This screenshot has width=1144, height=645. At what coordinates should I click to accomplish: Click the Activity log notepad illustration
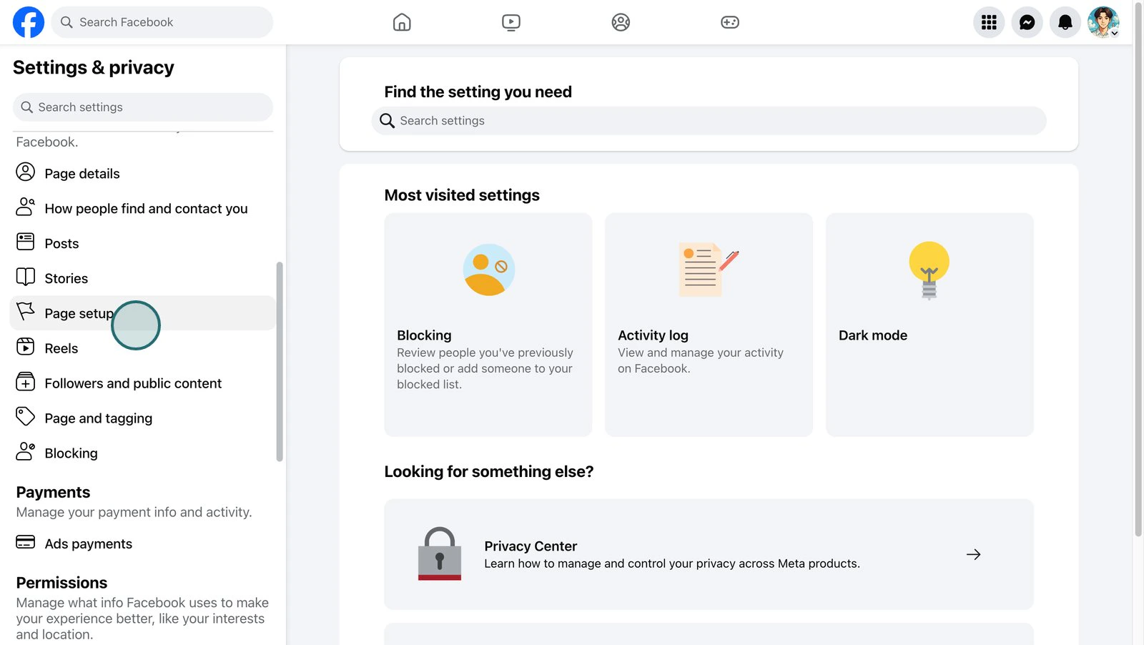tap(709, 270)
